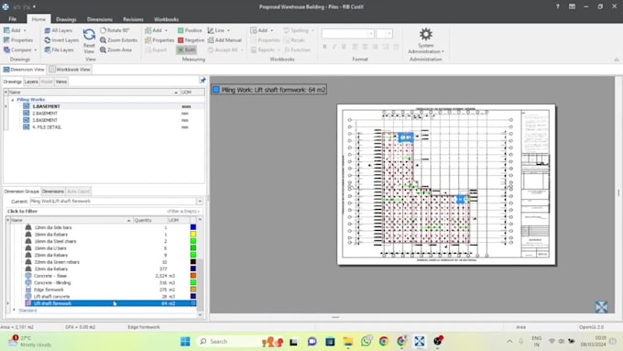
Task: Expand the Standard group node
Action: (x=14, y=310)
